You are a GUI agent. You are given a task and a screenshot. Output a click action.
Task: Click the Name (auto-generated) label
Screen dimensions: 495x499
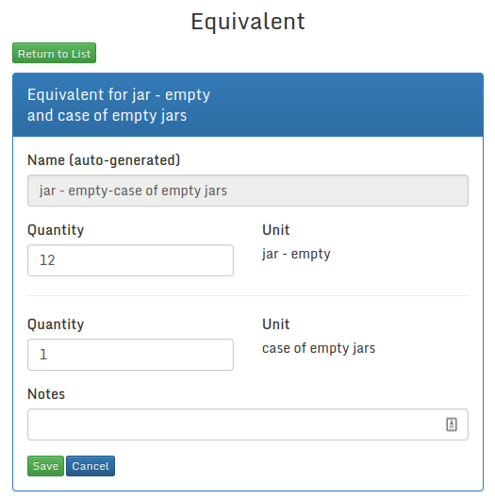[104, 159]
